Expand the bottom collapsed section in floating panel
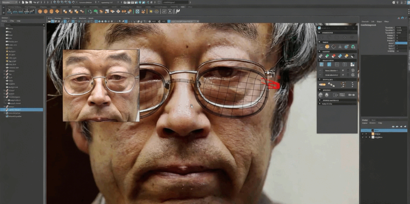 (x=337, y=104)
